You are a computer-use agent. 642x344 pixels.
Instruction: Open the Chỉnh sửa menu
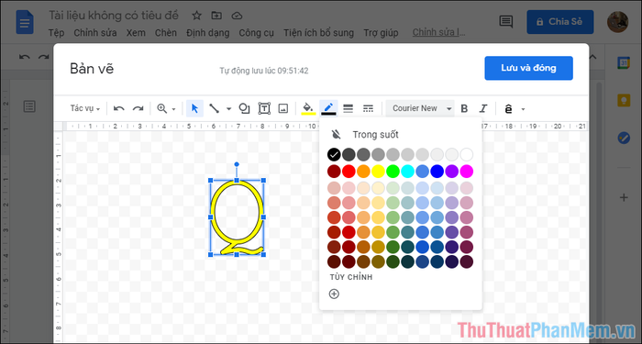click(95, 33)
